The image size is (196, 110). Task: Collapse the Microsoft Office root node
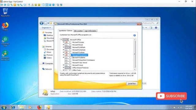click(x=61, y=39)
